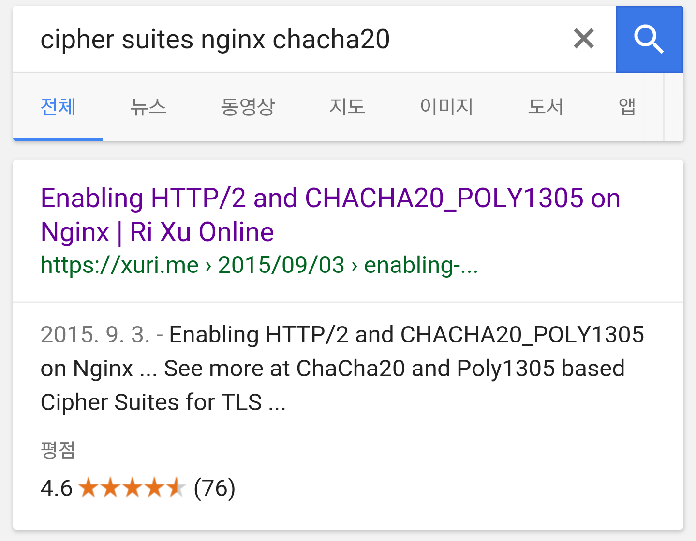Click the (76) review count

(x=214, y=488)
